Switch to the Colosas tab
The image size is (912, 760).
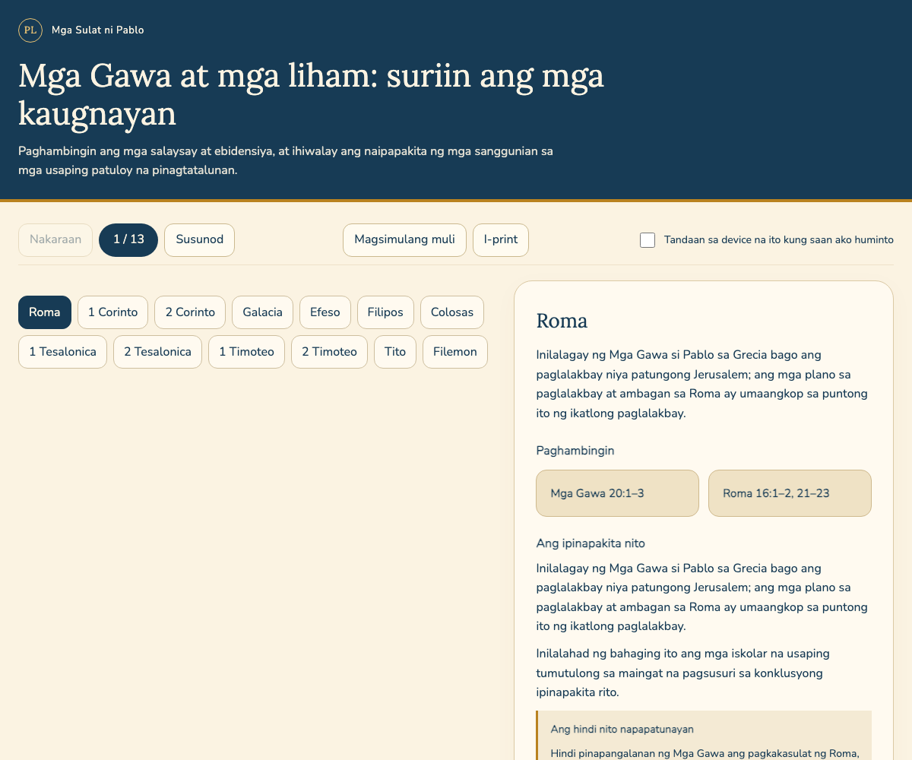pos(452,312)
